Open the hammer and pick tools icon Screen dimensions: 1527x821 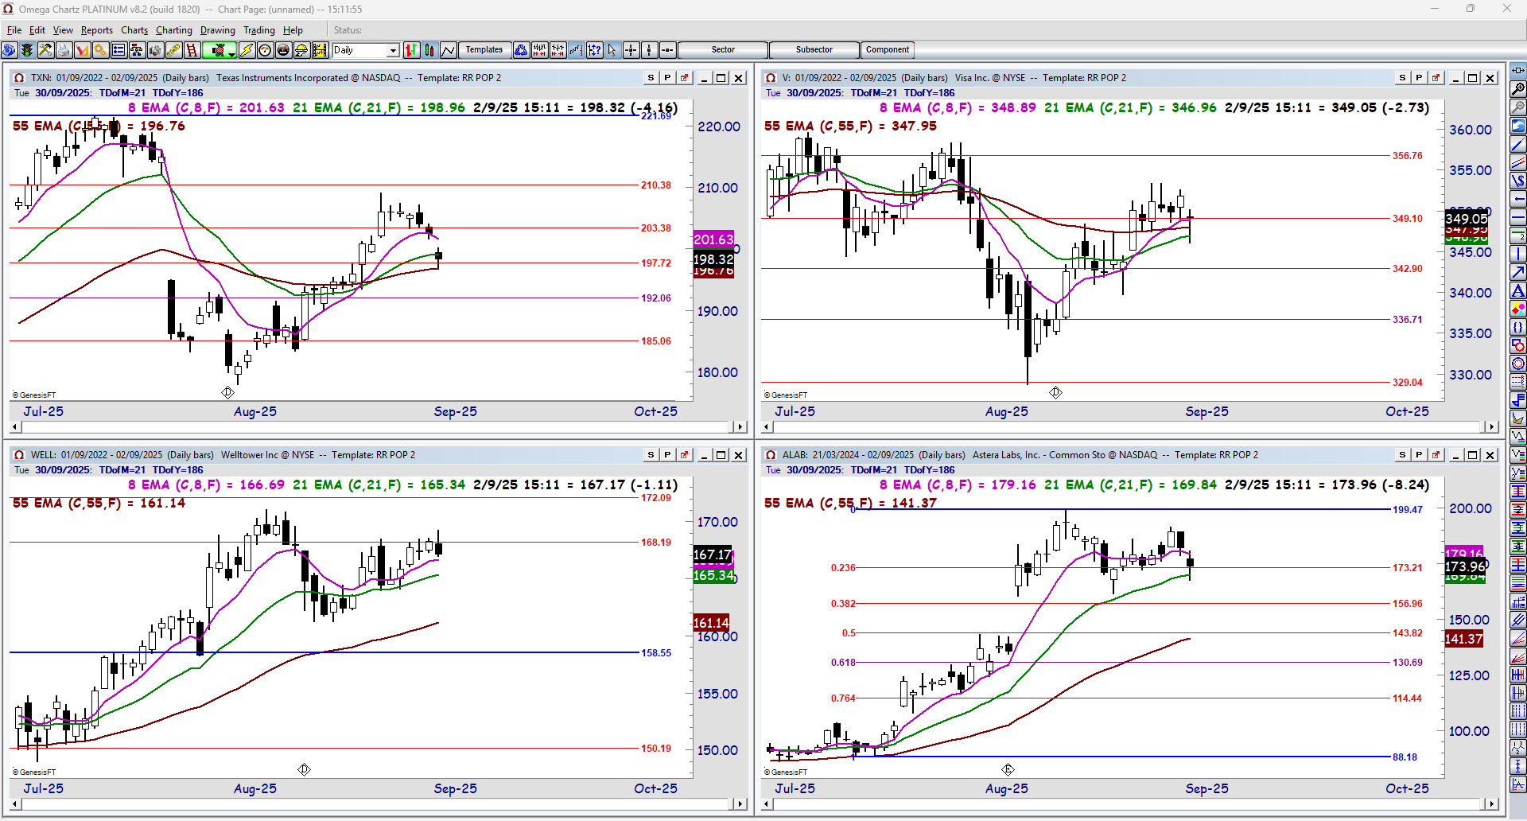pyautogui.click(x=45, y=50)
